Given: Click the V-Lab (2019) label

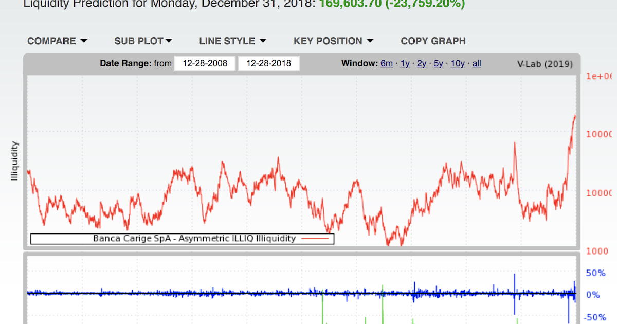Looking at the screenshot, I should (x=546, y=64).
